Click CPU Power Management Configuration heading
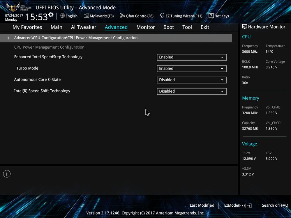 tap(49, 47)
